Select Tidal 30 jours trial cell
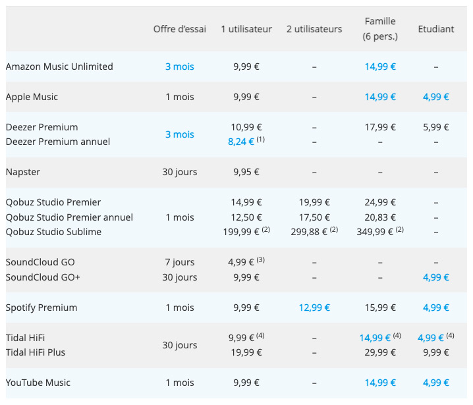The height and width of the screenshot is (405, 473). click(x=179, y=345)
